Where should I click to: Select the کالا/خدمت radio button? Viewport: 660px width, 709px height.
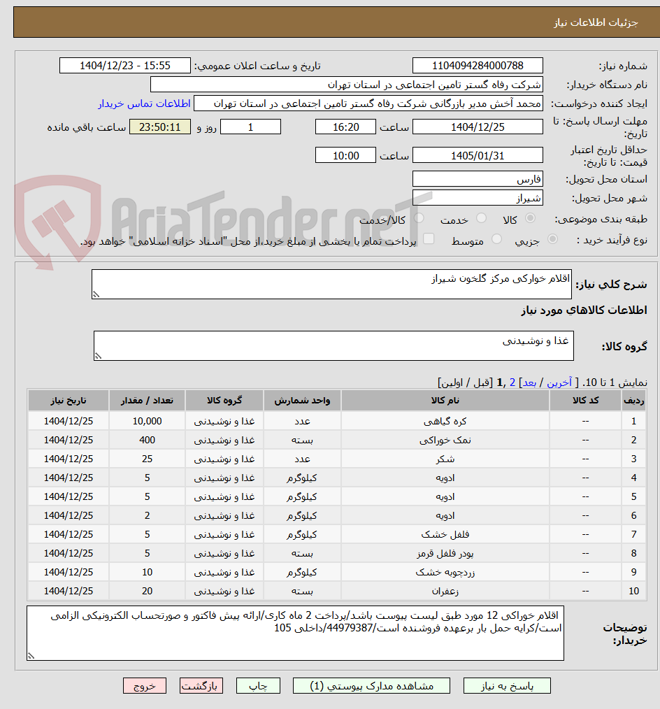tap(419, 218)
